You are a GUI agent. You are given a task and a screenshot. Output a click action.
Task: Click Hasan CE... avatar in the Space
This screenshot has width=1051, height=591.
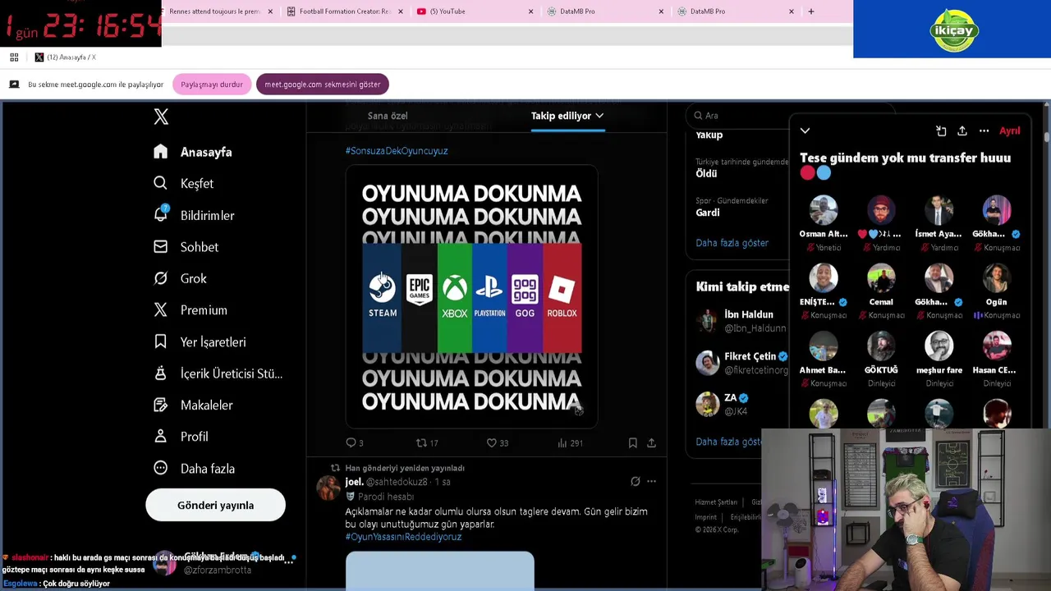point(996,346)
